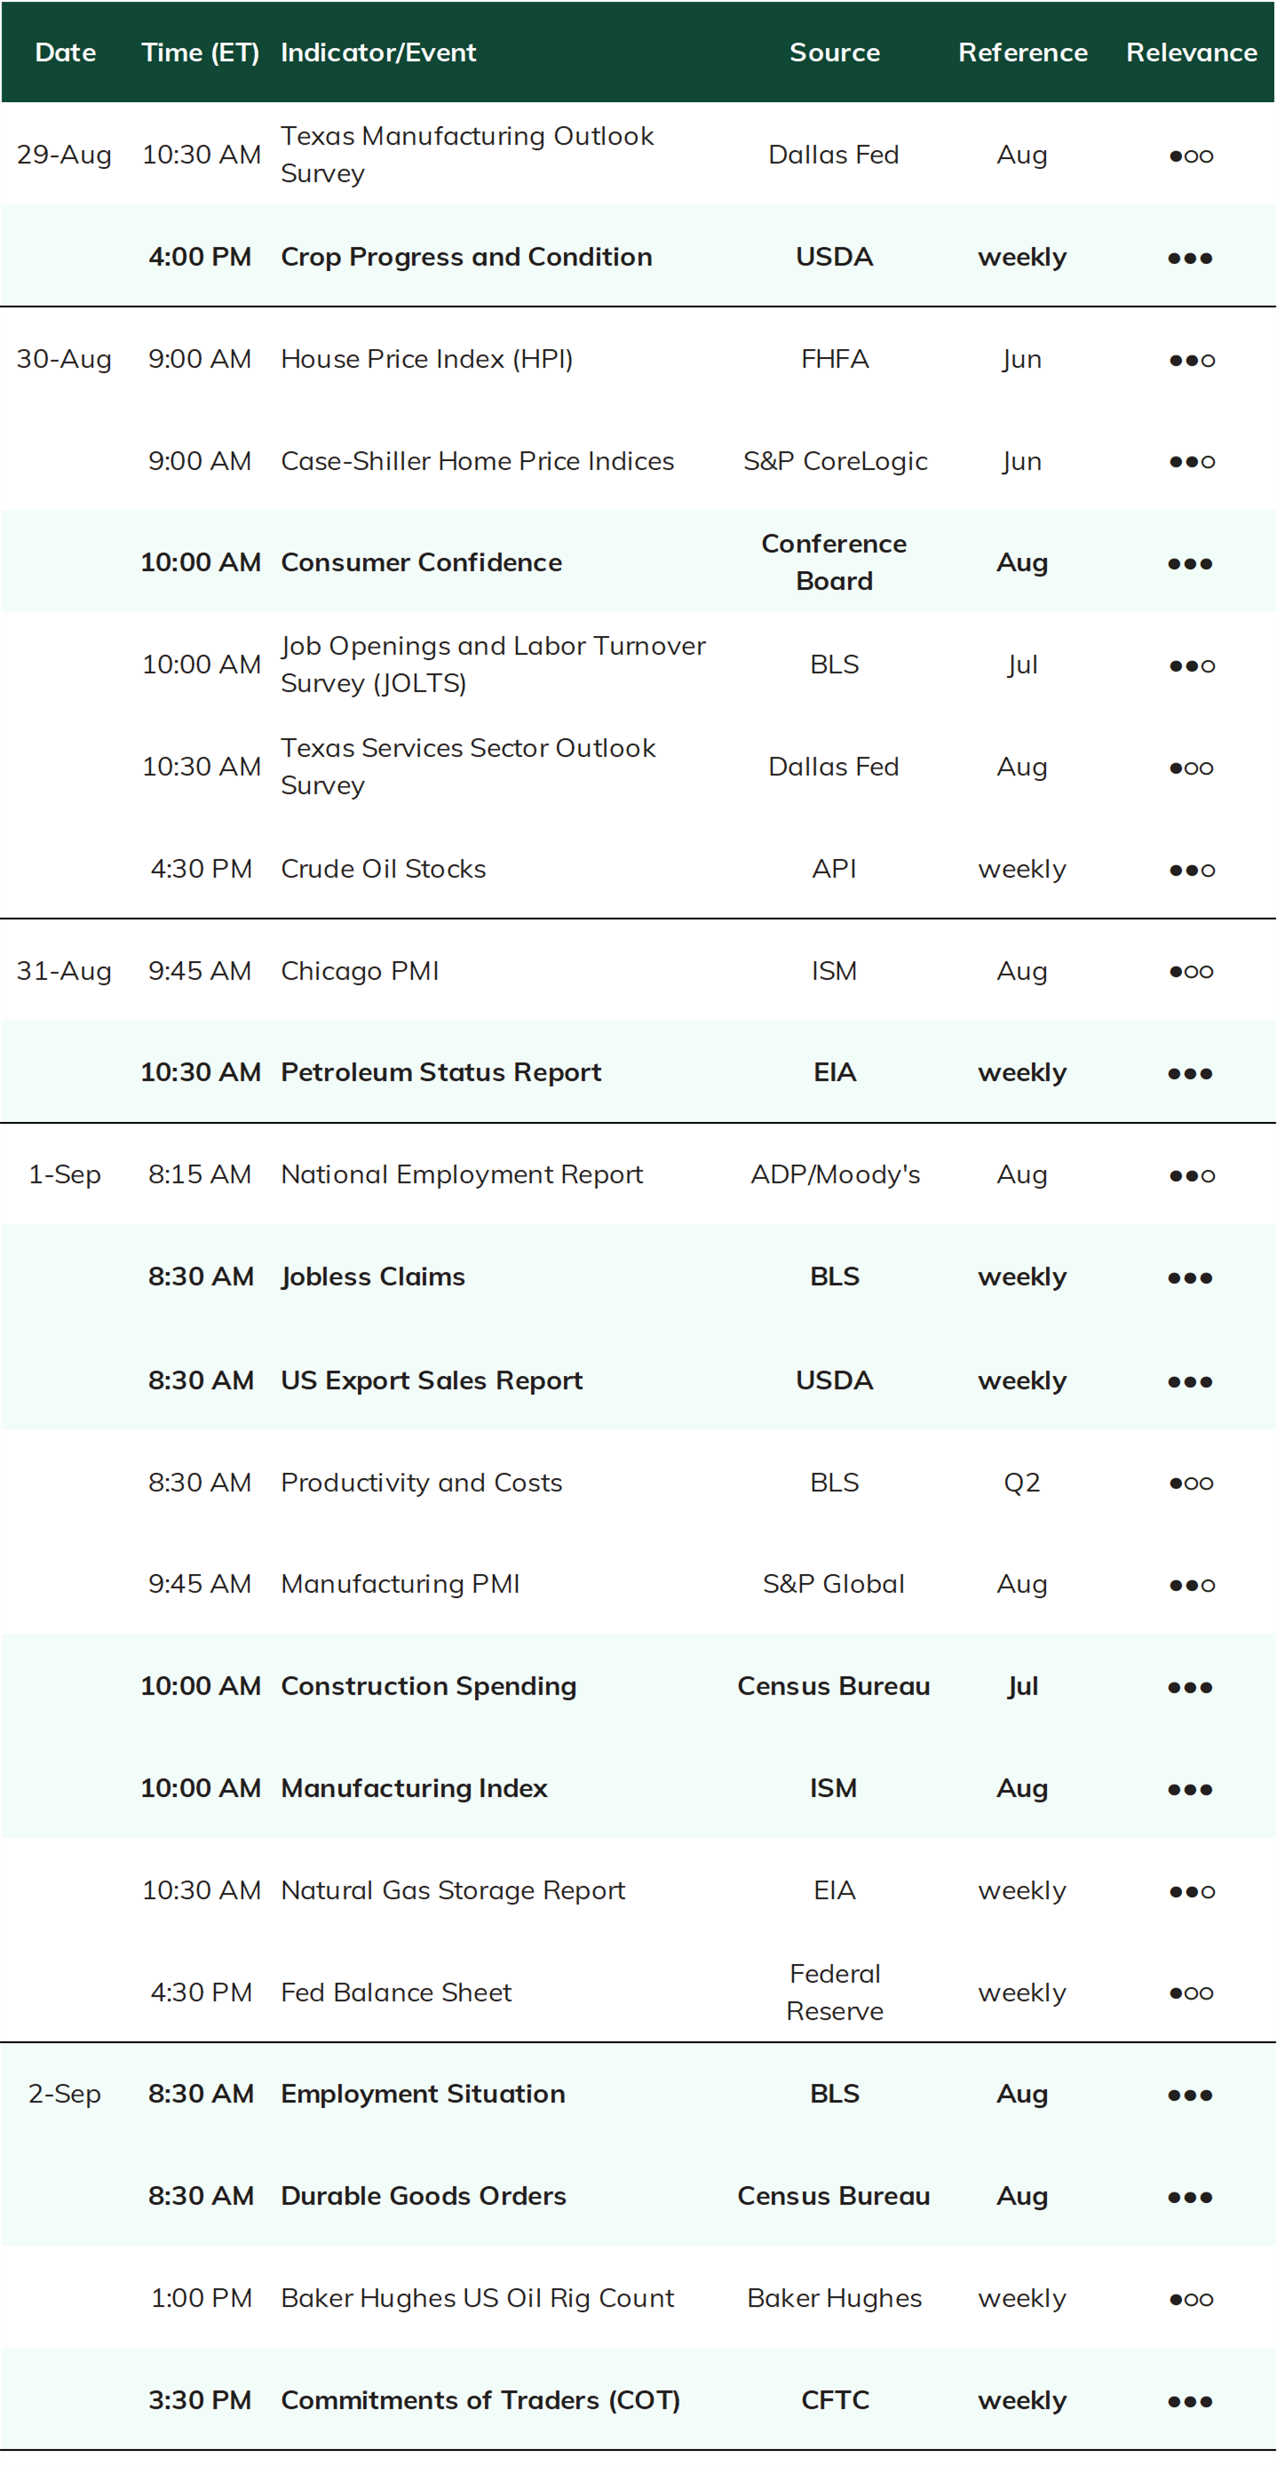The image size is (1277, 2465).
Task: Click relevance dots for House Price Index
Action: (x=1191, y=360)
